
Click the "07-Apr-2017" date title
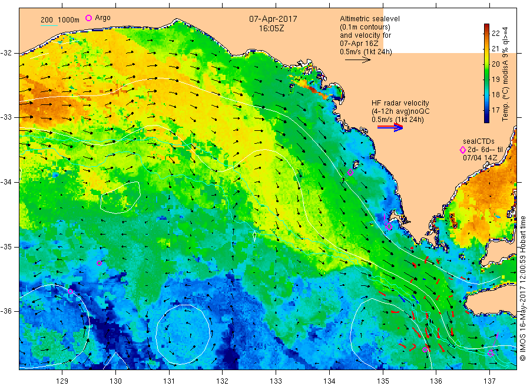coord(273,19)
